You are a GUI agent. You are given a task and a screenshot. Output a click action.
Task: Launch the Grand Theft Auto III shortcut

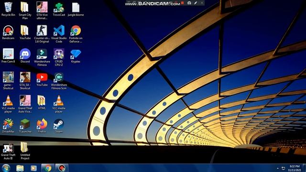pos(8,151)
